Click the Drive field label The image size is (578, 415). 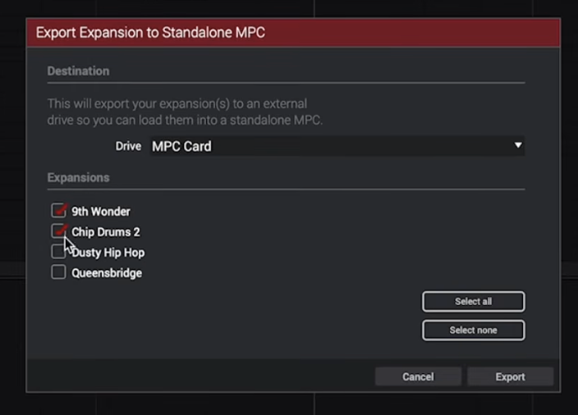[128, 146]
